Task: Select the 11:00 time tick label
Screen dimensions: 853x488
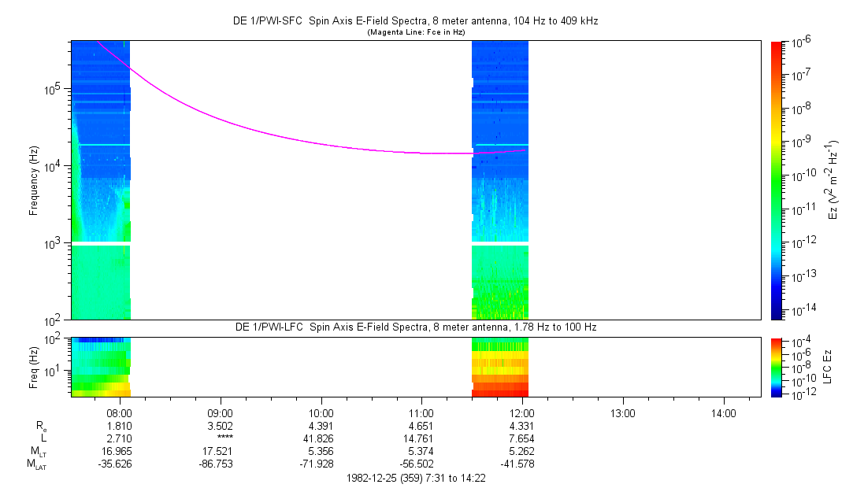Action: click(421, 412)
